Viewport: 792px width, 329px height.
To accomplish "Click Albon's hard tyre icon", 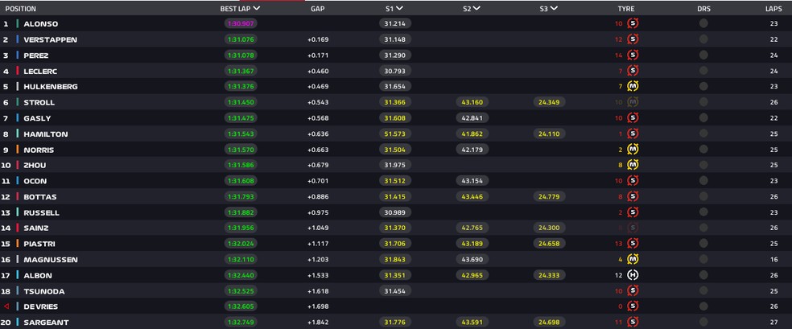I will point(633,275).
